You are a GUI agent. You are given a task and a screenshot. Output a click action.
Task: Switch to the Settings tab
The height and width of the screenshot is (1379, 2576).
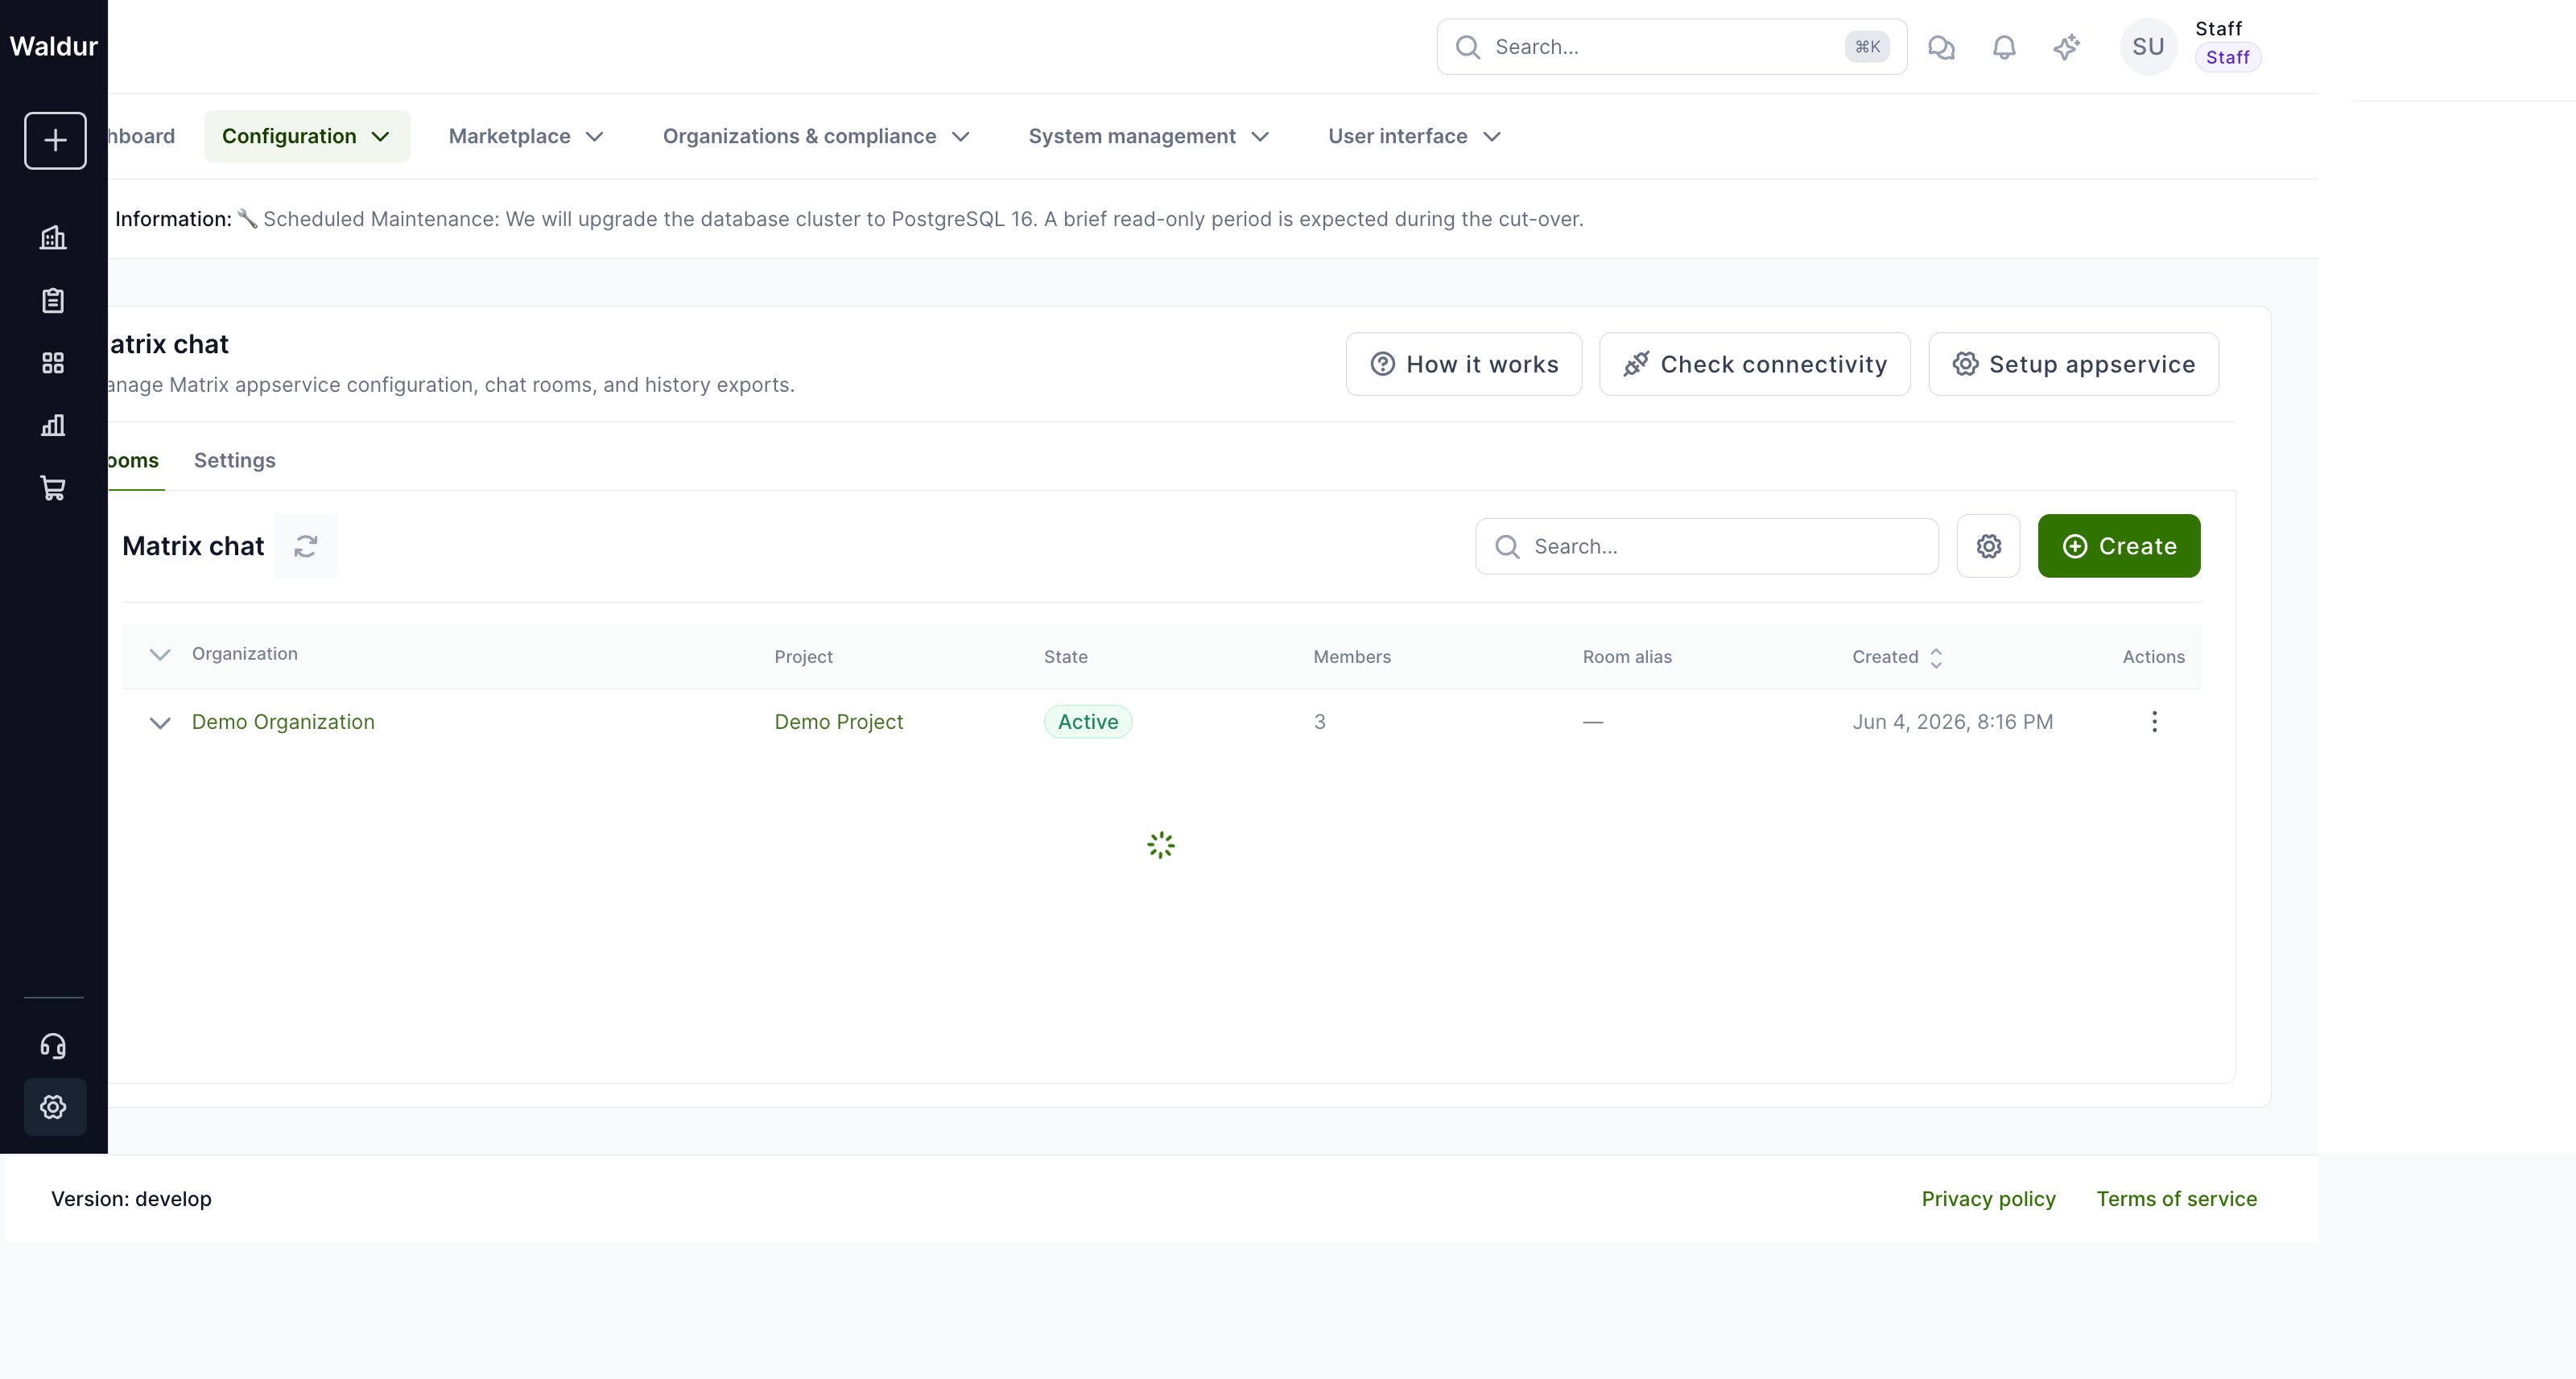point(235,459)
